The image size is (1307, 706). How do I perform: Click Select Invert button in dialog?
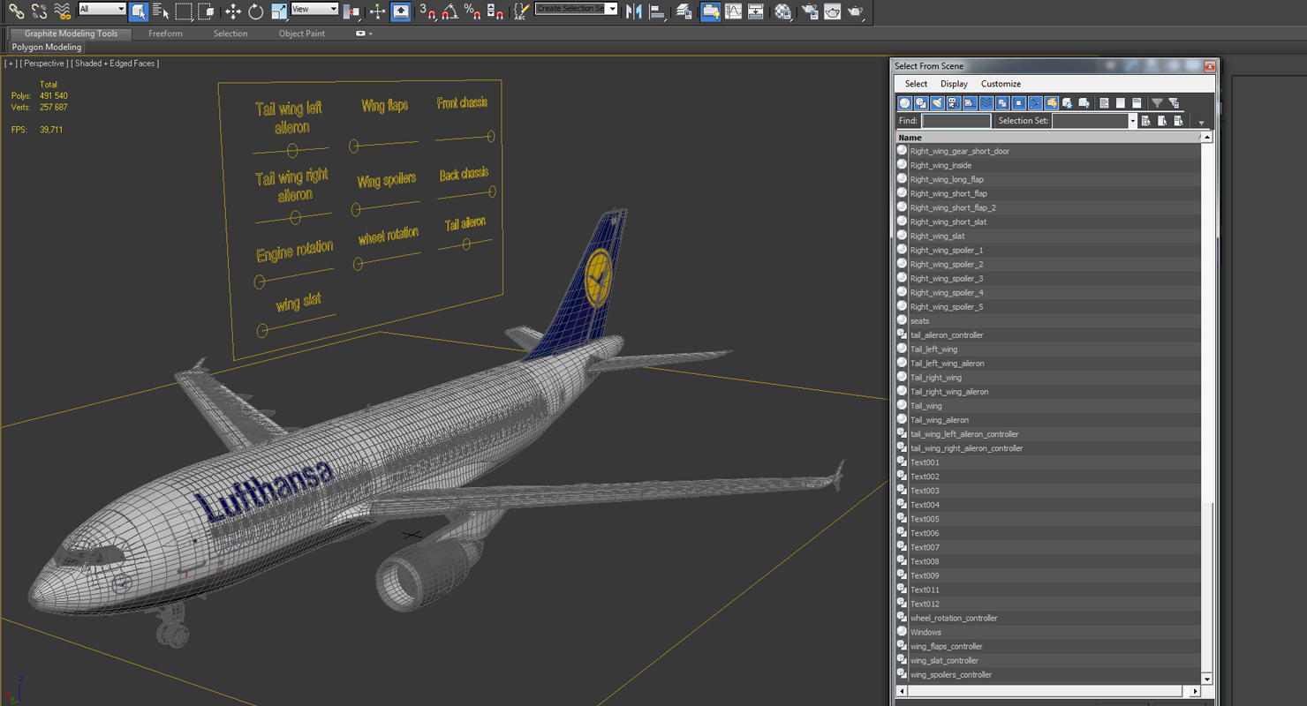pos(1137,103)
